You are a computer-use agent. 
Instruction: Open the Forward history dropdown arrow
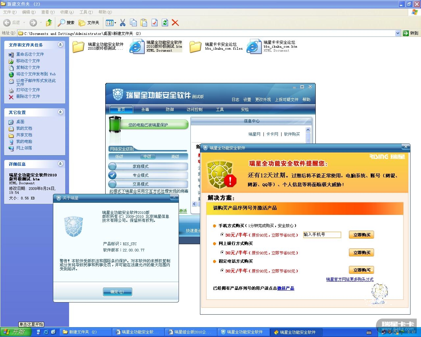tap(41, 23)
